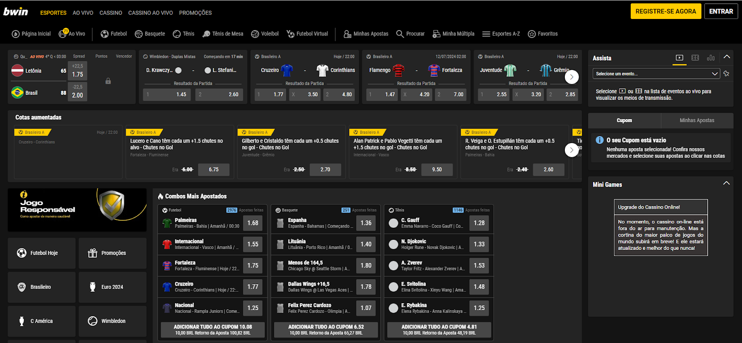Image resolution: width=742 pixels, height=343 pixels.
Task: Open the CASSINO AO VIVO top menu
Action: click(x=151, y=13)
